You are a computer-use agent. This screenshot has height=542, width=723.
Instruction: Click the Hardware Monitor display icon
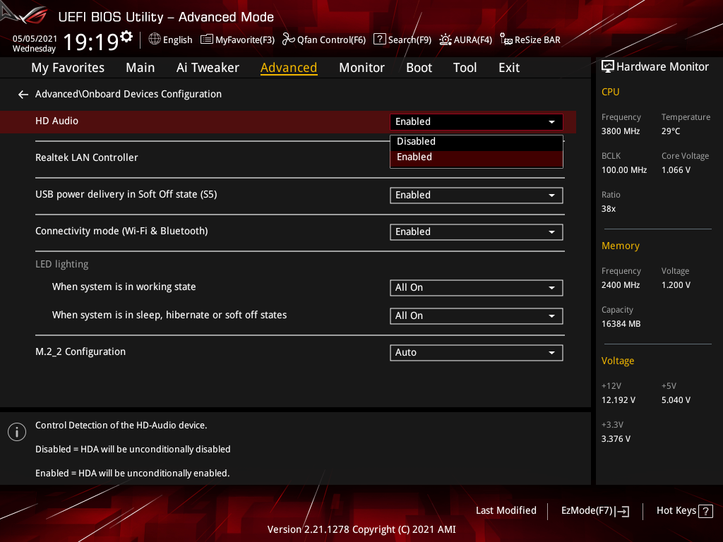click(x=608, y=67)
